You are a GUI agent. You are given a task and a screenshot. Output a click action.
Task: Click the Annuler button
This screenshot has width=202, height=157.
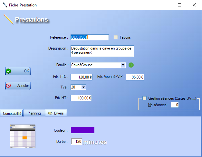(18, 86)
